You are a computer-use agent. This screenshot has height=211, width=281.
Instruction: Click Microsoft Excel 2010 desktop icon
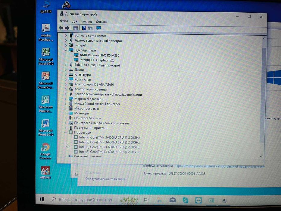tap(46, 57)
